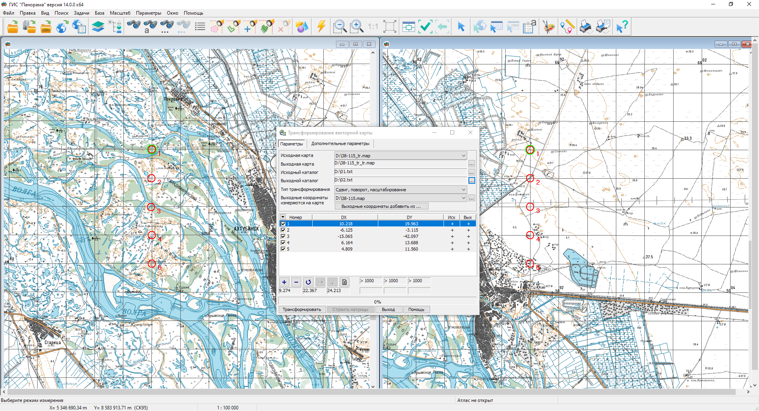This screenshot has width=759, height=411.
Task: Click the first printer icon in toolbar
Action: click(x=585, y=27)
